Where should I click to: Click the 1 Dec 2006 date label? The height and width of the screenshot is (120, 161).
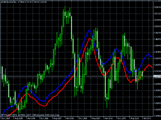(x=43, y=118)
